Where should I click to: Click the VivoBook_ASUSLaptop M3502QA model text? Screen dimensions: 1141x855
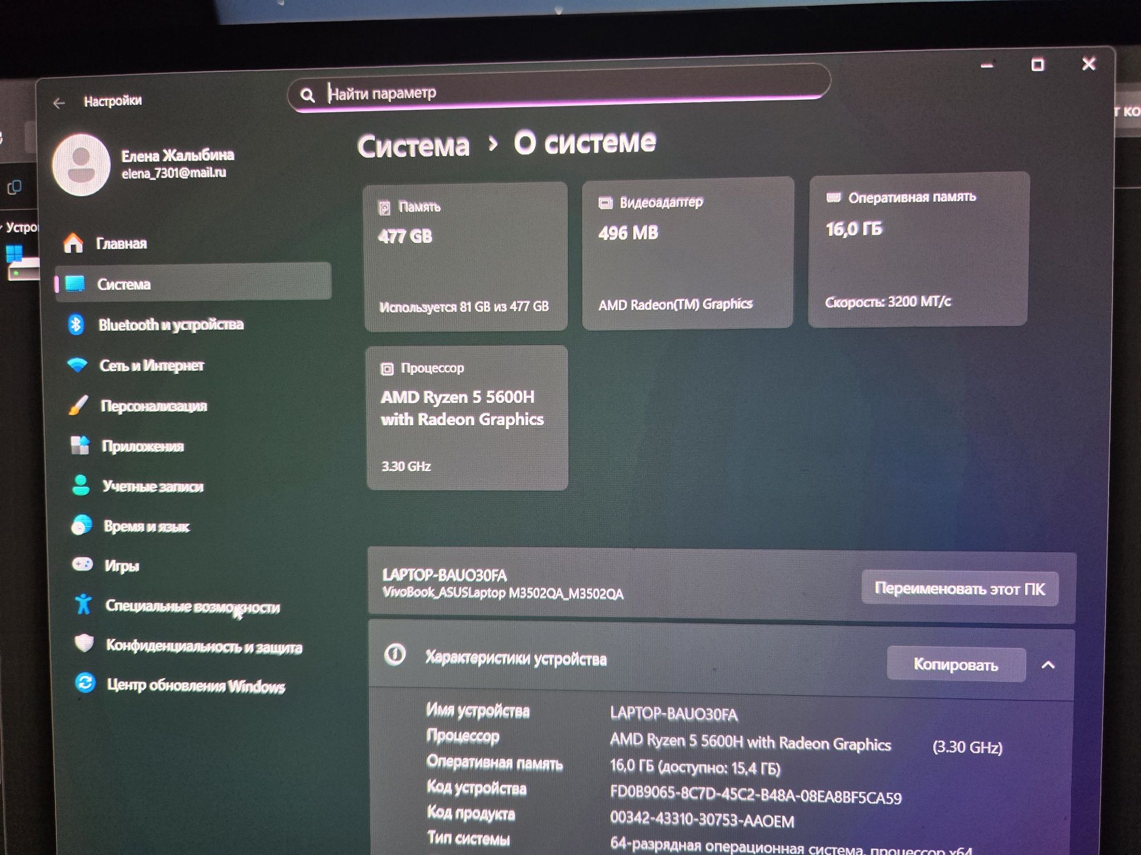point(503,593)
